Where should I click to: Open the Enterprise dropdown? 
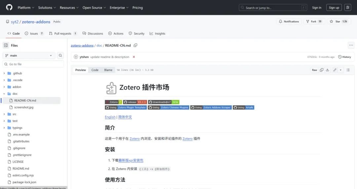tap(119, 8)
